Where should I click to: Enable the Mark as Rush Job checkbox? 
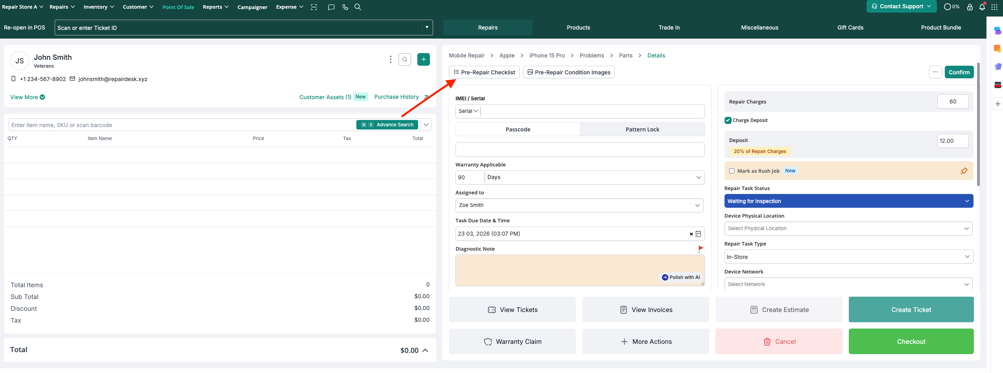pos(732,171)
